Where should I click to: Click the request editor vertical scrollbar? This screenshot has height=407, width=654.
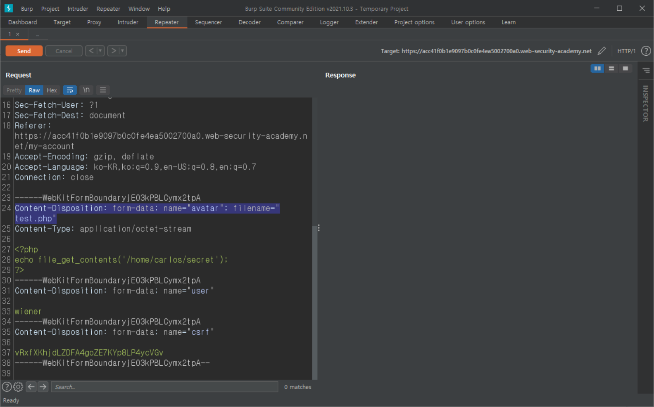315,302
